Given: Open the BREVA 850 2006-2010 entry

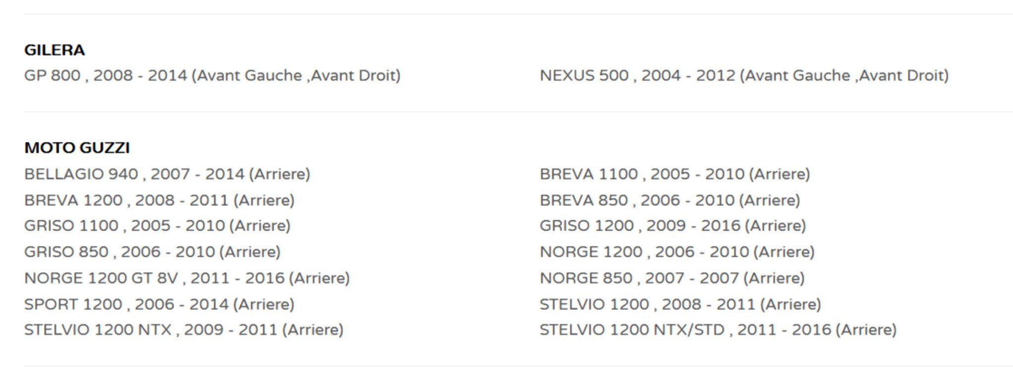Looking at the screenshot, I should click(670, 200).
